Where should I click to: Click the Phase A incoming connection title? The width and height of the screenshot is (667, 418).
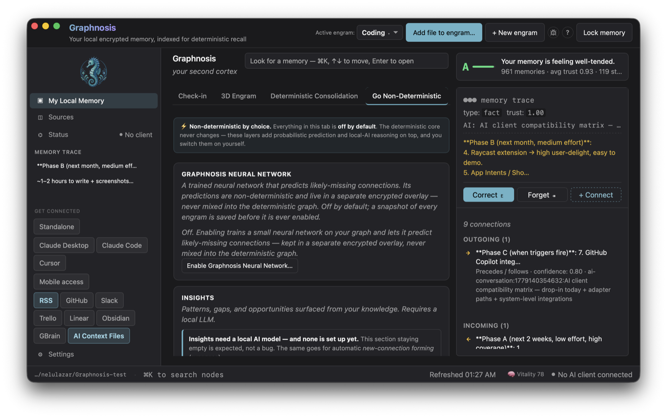pos(539,342)
